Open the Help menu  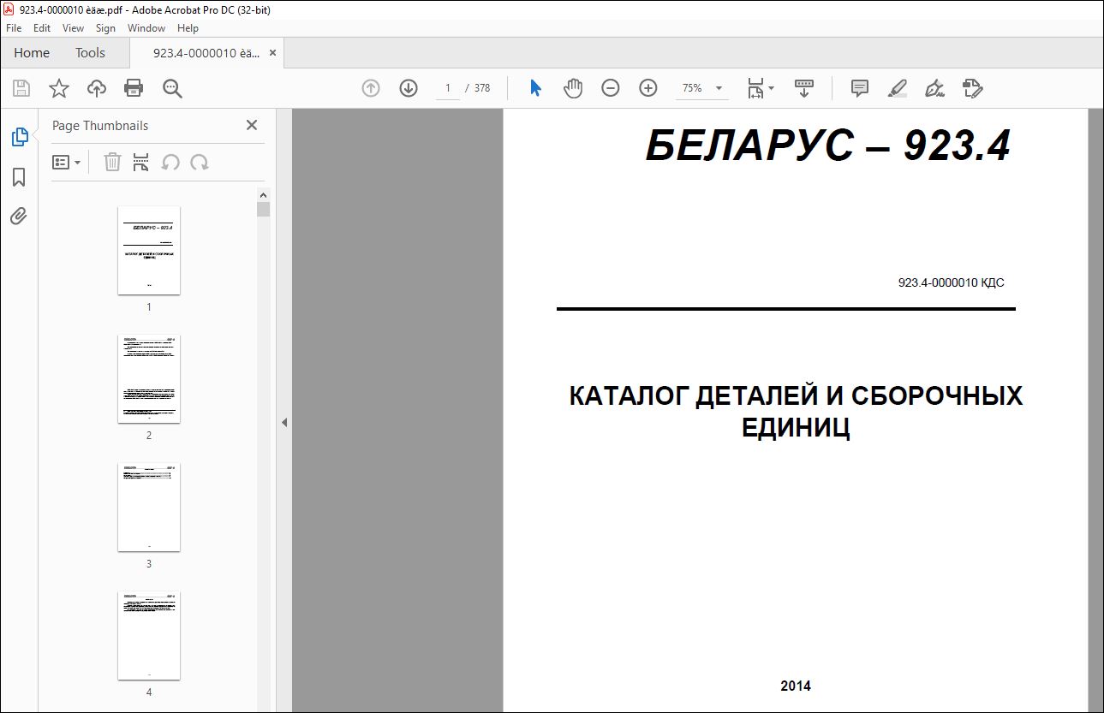(x=188, y=28)
